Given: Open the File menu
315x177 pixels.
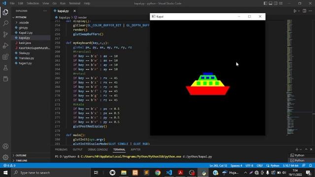Looking at the screenshot, I should 12,3.
